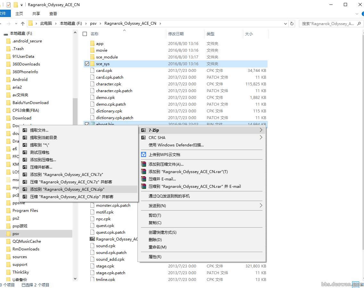Click the CRC SHA menu icon
Screen dimensions: 364x288
144,138
